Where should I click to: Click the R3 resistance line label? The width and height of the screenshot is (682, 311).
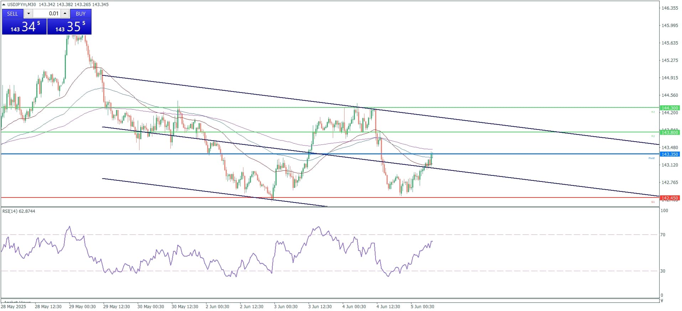[x=653, y=112]
